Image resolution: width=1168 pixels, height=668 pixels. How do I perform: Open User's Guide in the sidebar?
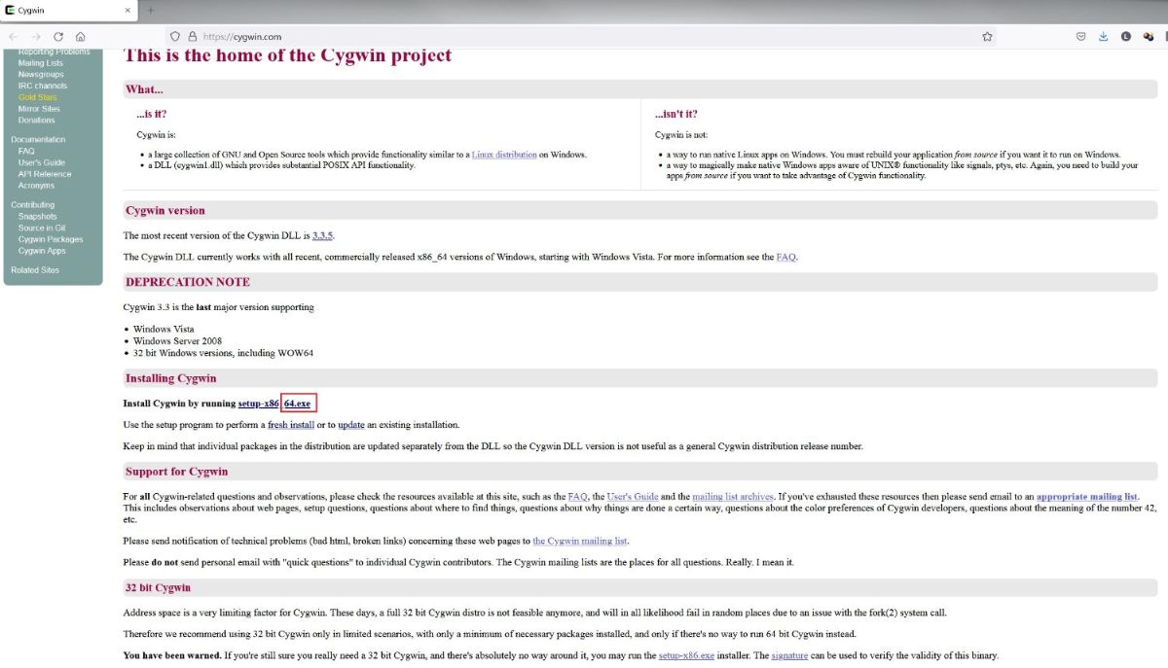tap(42, 162)
